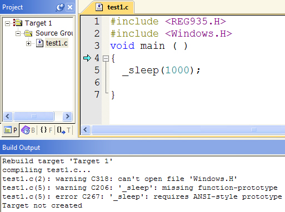Expand the test1.c tree node
This screenshot has width=285, height=212.
coord(28,43)
